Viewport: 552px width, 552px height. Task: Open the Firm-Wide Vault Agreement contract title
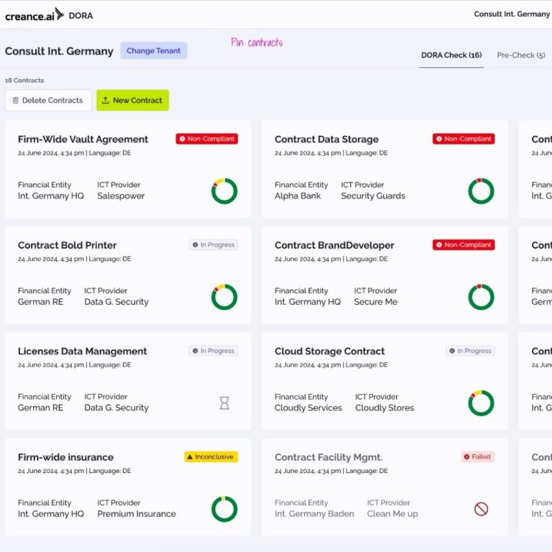tap(83, 139)
